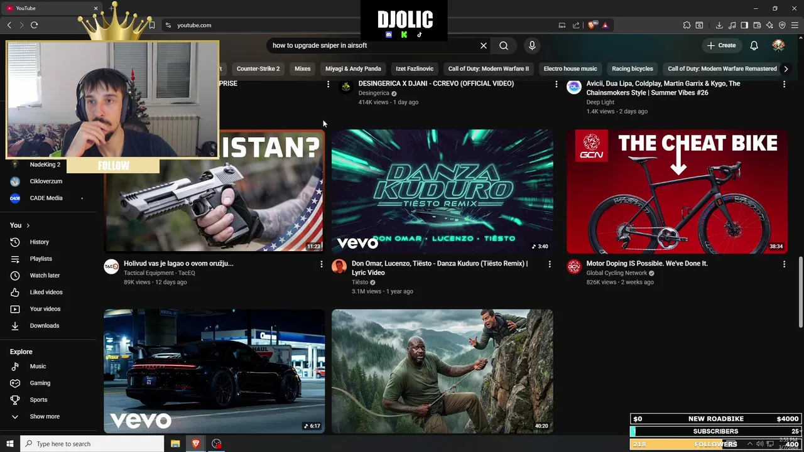Go back using browser back arrow
This screenshot has height=452, width=804.
click(x=9, y=25)
